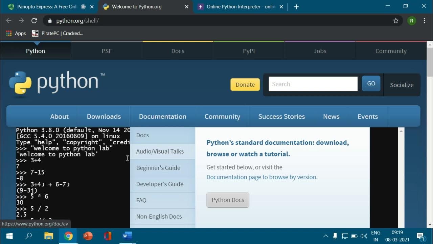
Task: Open the Events navigation menu
Action: point(368,116)
